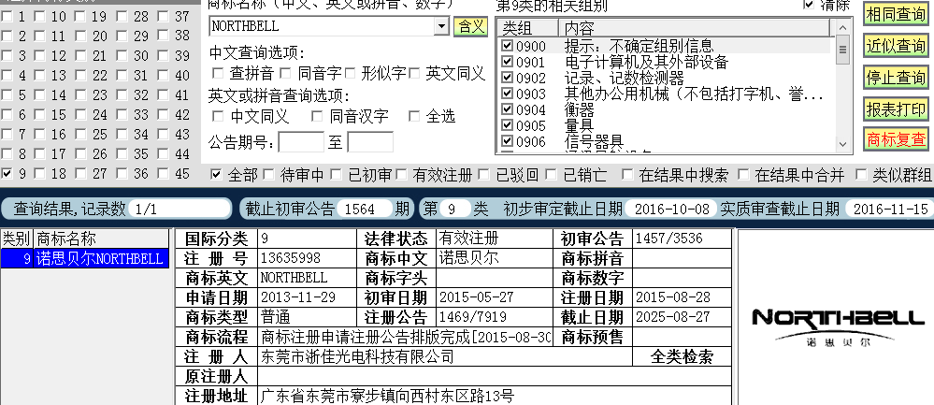Enable 形似字 option
Viewport: 934px width, 405px height.
[x=351, y=73]
